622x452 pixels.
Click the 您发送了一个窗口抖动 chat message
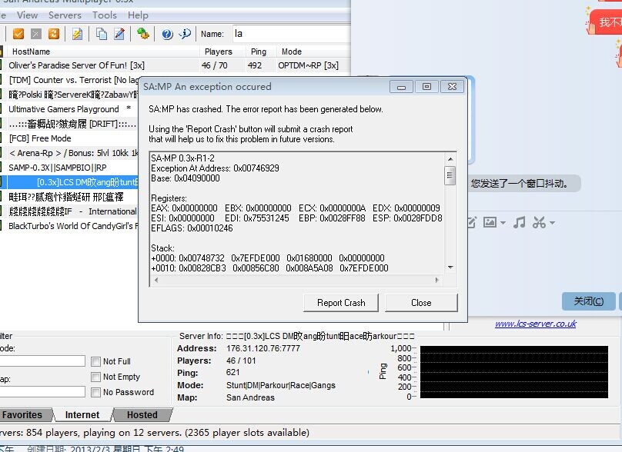pyautogui.click(x=520, y=184)
